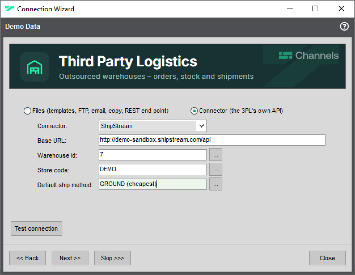The image size is (355, 275).
Task: Click the Base URL input field
Action: pyautogui.click(x=212, y=140)
